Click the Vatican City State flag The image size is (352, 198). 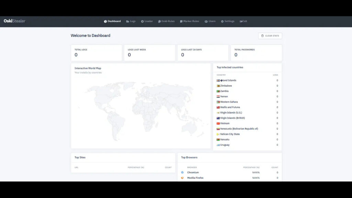point(218,134)
